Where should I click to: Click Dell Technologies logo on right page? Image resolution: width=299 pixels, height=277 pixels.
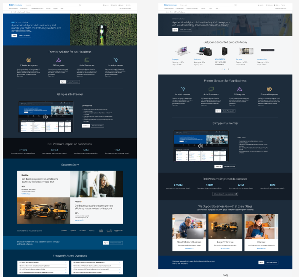[171, 5]
